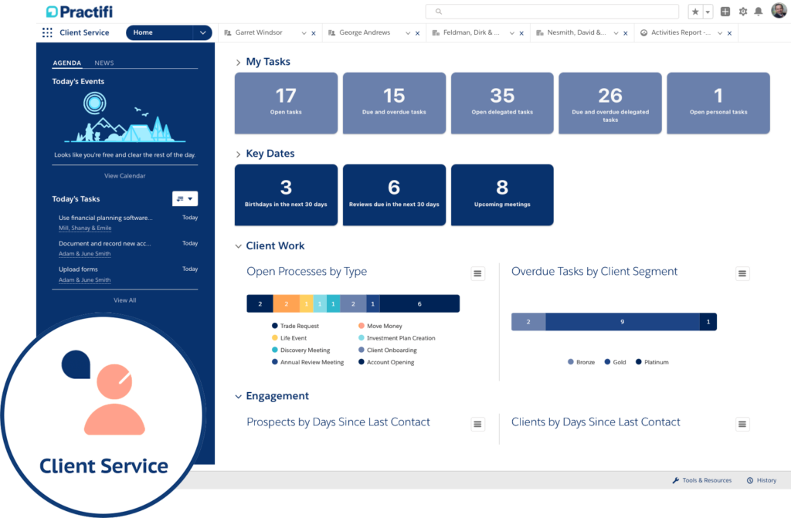Click inside the global search field

pyautogui.click(x=552, y=11)
